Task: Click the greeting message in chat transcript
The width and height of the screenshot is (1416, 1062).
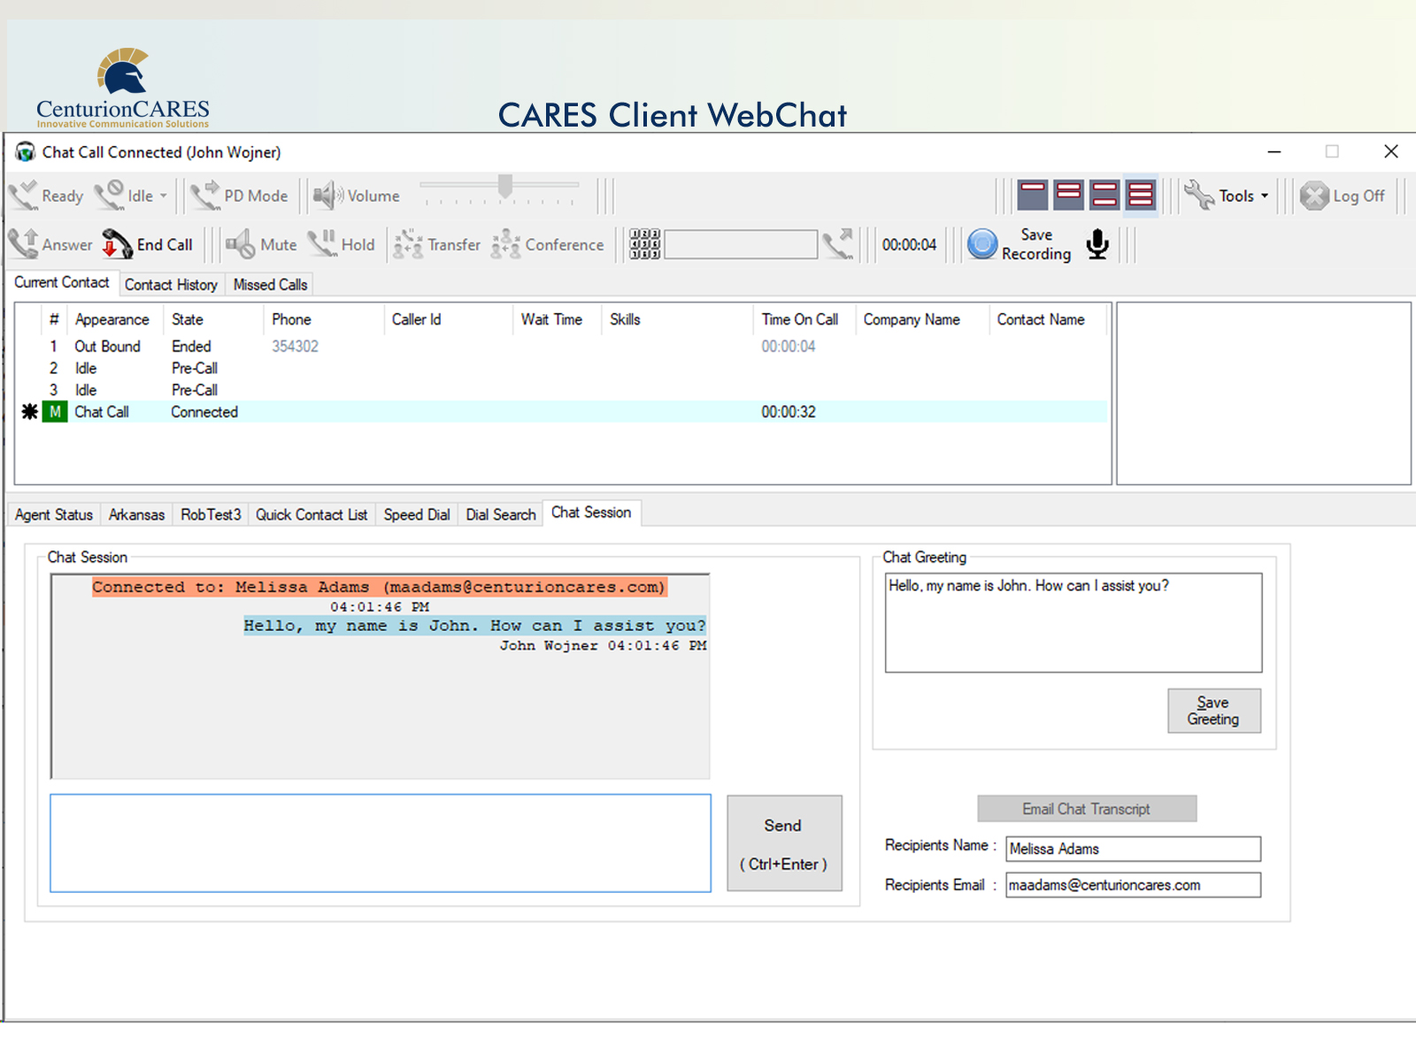Action: [475, 626]
